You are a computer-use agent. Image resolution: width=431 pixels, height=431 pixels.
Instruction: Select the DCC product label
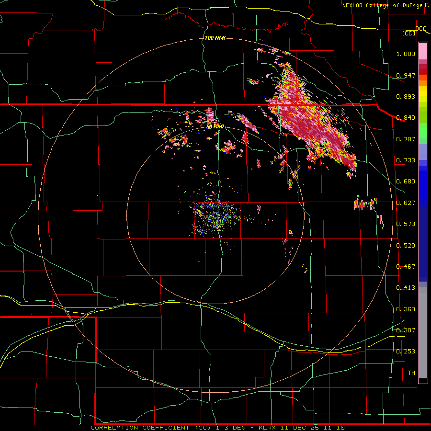(x=420, y=29)
